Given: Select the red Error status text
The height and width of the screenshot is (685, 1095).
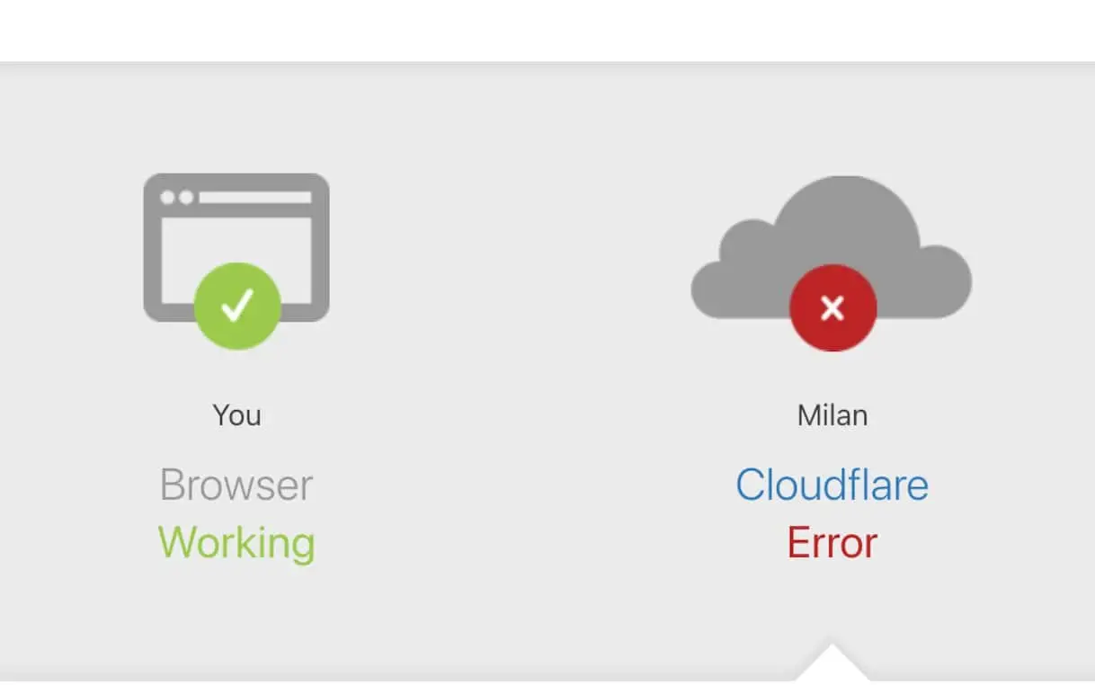Looking at the screenshot, I should click(x=832, y=543).
